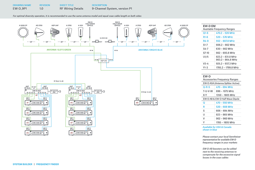Click the 902 – 960 MHz value

[224, 118]
